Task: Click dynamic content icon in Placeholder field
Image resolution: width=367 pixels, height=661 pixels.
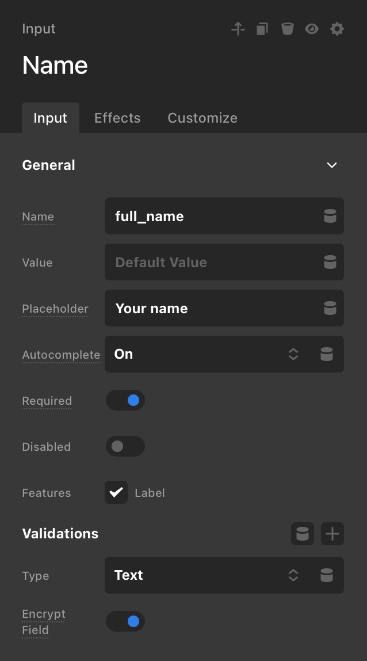Action: coord(330,307)
